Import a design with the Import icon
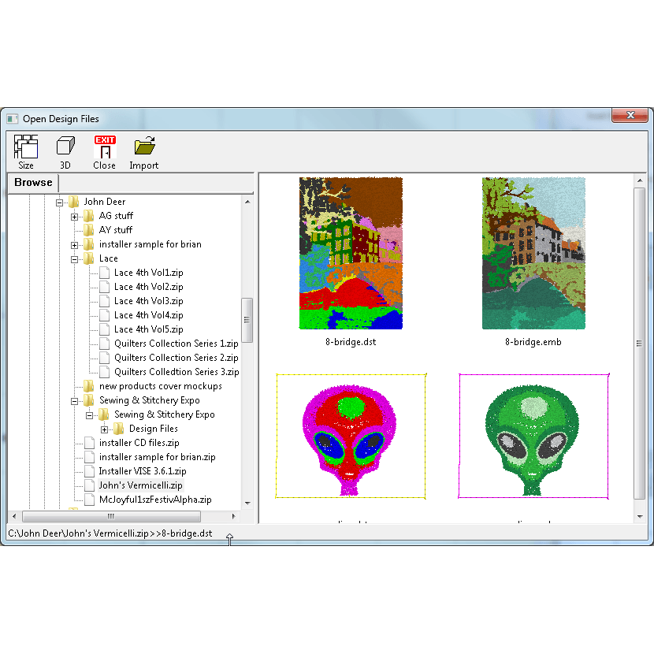Image resolution: width=654 pixels, height=654 pixels. click(144, 150)
